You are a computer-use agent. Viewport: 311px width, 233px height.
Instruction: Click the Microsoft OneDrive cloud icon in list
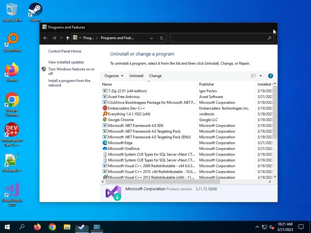pyautogui.click(x=105, y=148)
